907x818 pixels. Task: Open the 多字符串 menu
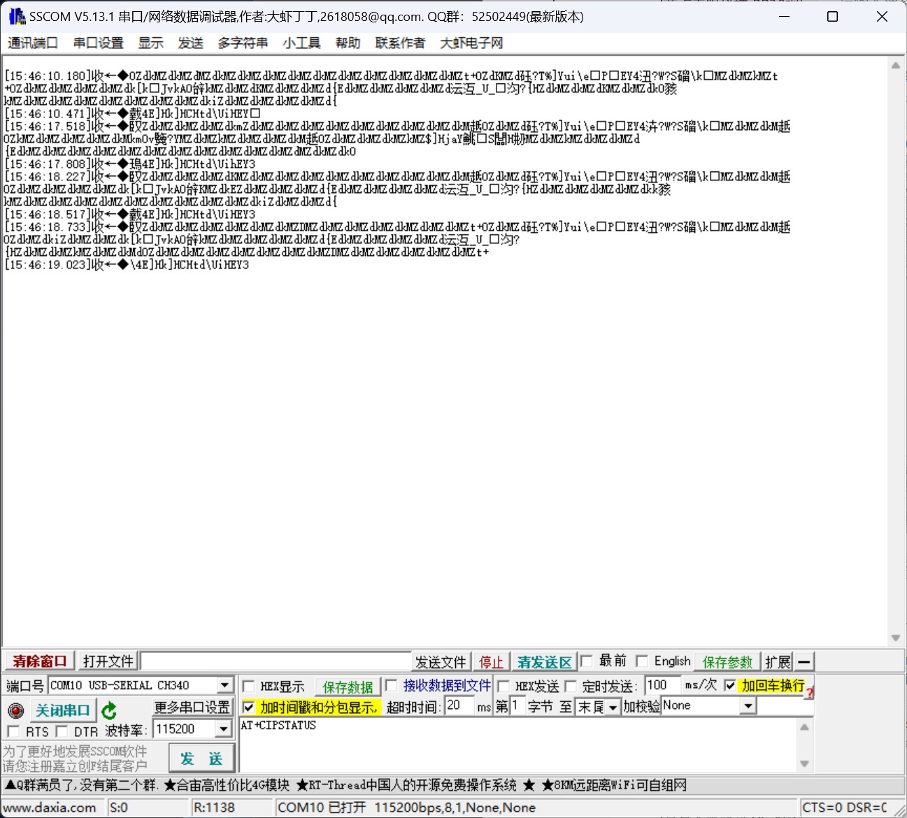pyautogui.click(x=243, y=43)
